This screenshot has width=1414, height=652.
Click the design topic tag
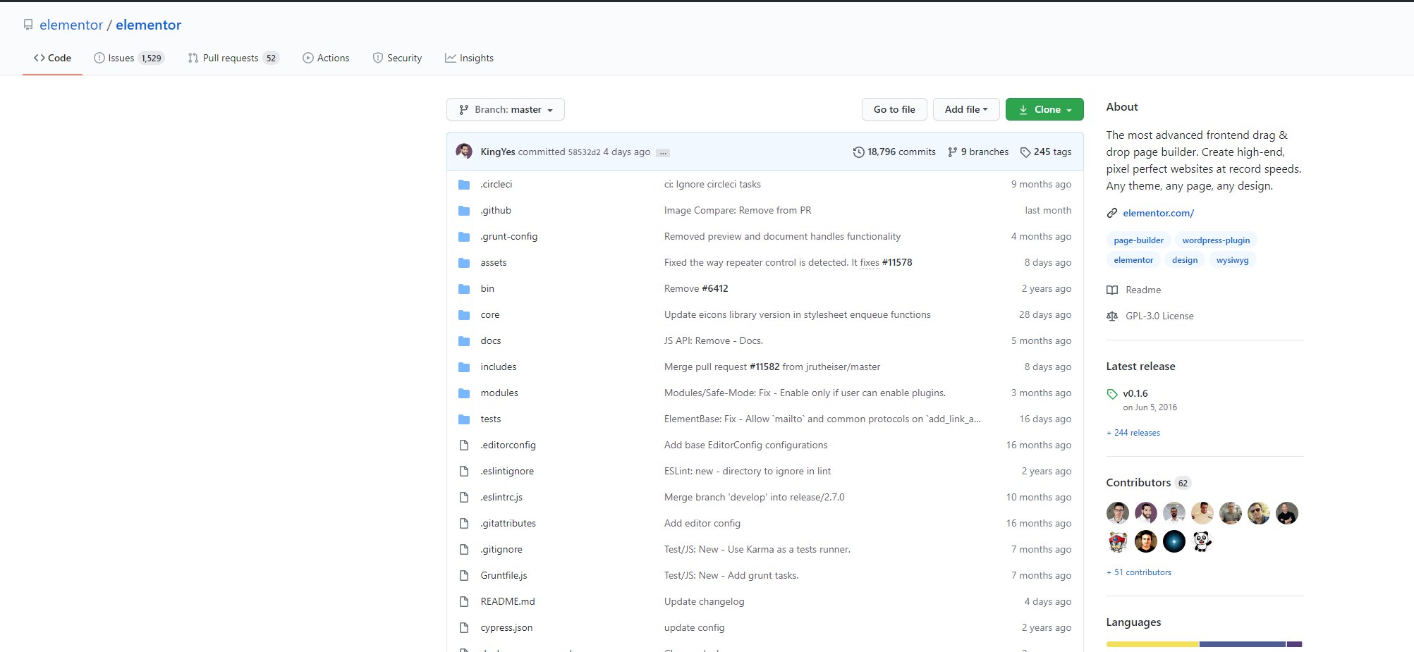click(x=1185, y=260)
